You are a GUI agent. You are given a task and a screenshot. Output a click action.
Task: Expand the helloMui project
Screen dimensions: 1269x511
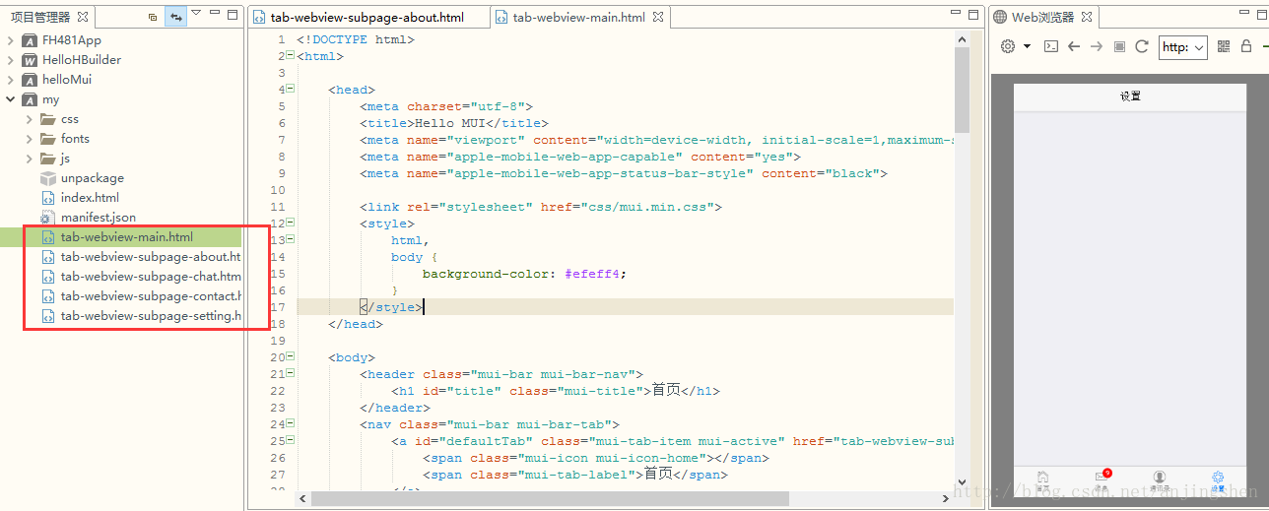click(x=10, y=80)
